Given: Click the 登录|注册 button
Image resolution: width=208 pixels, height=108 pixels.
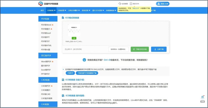Looking at the screenshot, I should (163, 4).
